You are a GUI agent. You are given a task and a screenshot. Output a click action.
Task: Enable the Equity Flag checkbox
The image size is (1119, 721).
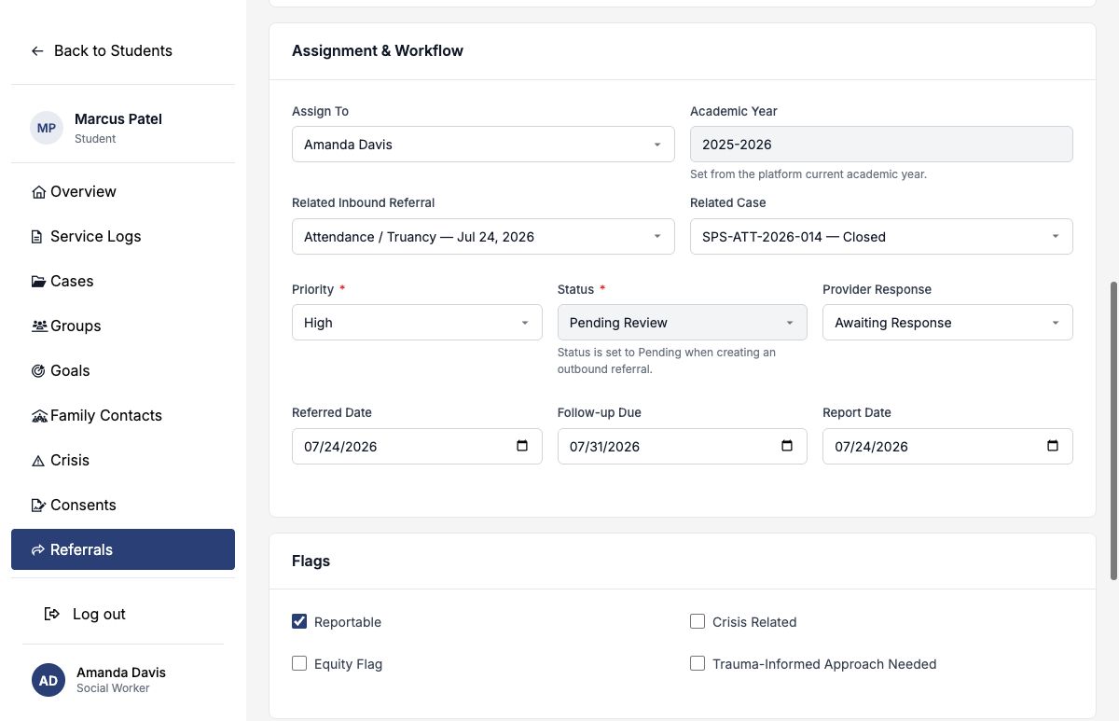[299, 663]
